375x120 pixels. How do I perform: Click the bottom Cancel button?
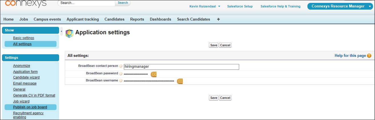point(225,98)
